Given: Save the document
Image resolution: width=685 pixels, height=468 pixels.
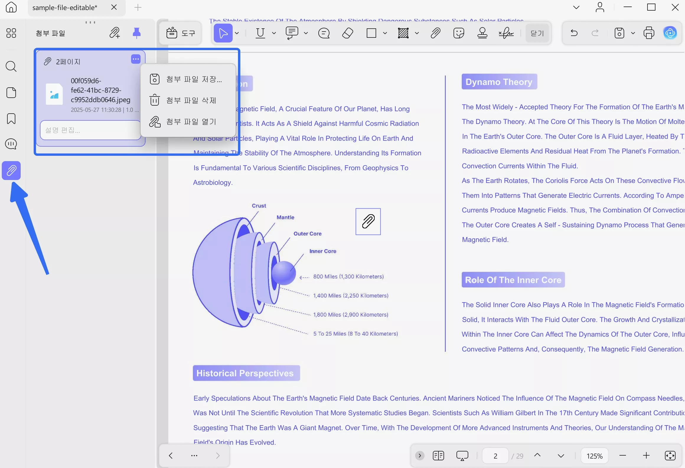Looking at the screenshot, I should tap(619, 33).
